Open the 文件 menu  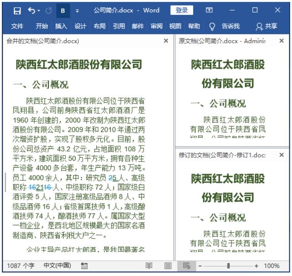[17, 26]
